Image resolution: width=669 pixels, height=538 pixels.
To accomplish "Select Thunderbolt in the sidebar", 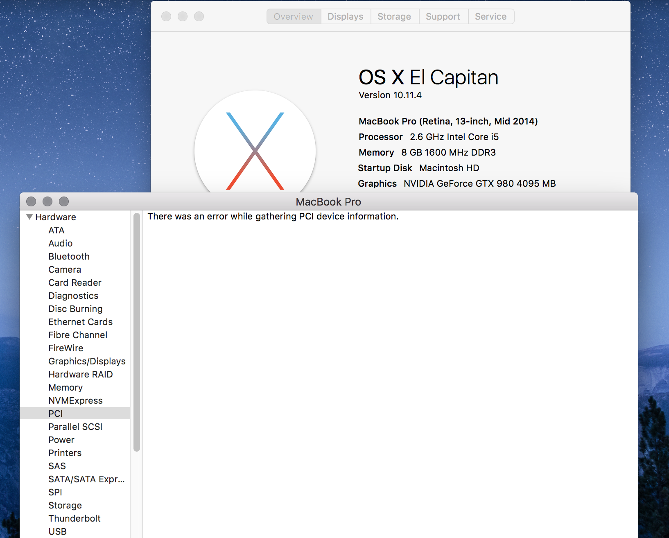I will [75, 518].
